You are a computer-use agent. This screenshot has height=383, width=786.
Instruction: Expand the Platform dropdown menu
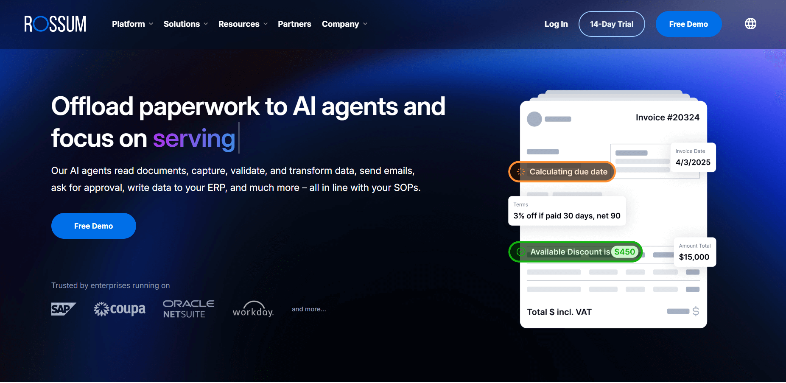tap(132, 24)
